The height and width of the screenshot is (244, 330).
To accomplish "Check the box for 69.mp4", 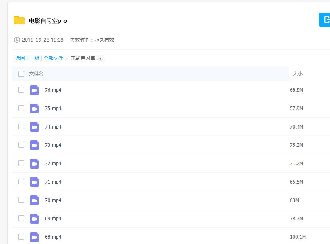I will coord(21,218).
